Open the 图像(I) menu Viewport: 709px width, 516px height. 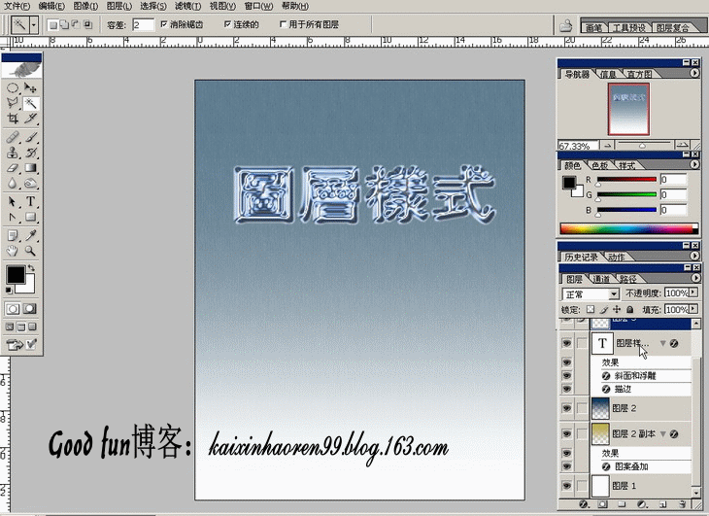[85, 6]
